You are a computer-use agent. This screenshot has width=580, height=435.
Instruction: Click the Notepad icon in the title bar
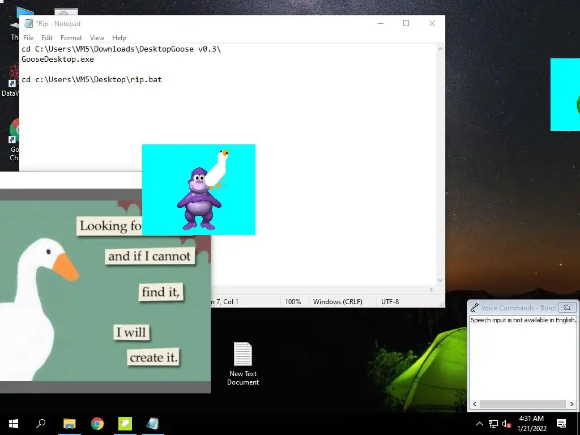[x=28, y=24]
